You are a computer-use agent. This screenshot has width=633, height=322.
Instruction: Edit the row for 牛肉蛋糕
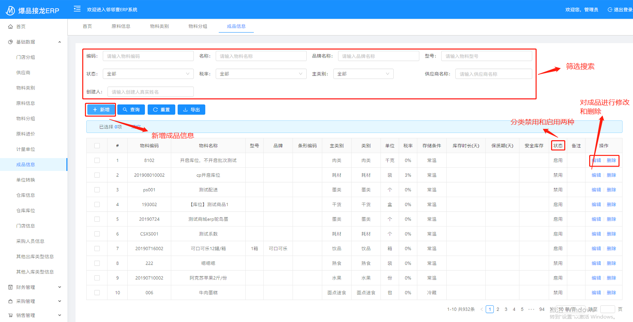(596, 293)
